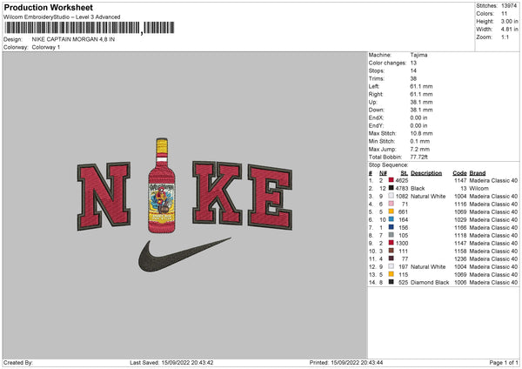The width and height of the screenshot is (522, 369).
Task: Select the Colors value '11'
Action: click(504, 14)
